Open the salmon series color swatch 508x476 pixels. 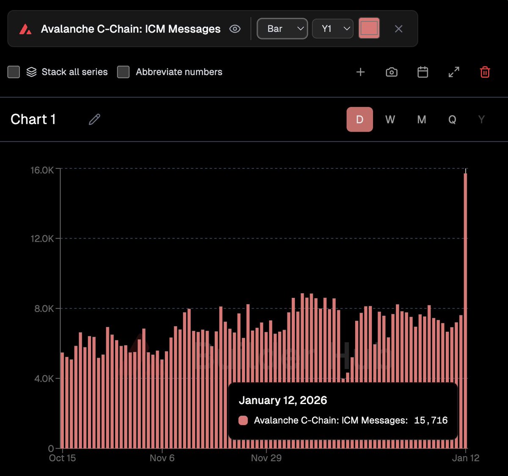369,29
